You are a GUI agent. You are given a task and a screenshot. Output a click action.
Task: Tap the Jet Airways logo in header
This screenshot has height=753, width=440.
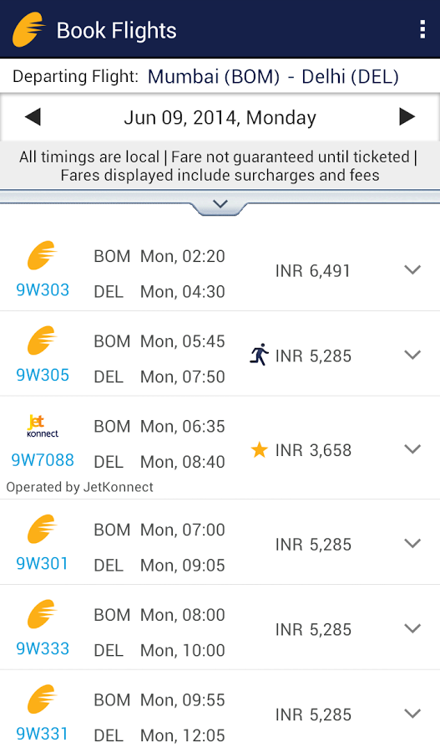coord(28,29)
